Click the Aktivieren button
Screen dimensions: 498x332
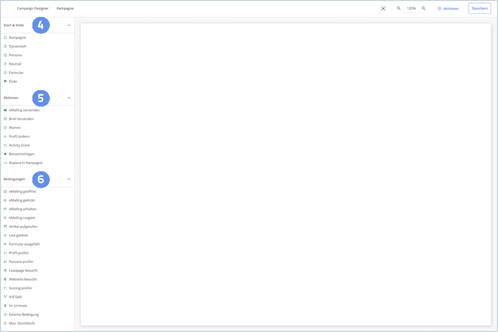point(448,8)
